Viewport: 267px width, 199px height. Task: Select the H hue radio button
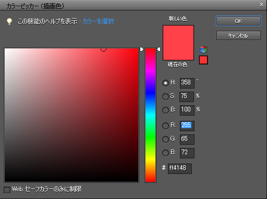[x=165, y=83]
